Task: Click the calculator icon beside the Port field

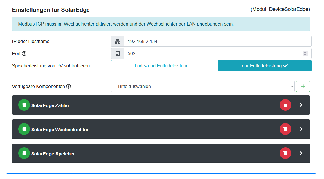Action: (118, 53)
